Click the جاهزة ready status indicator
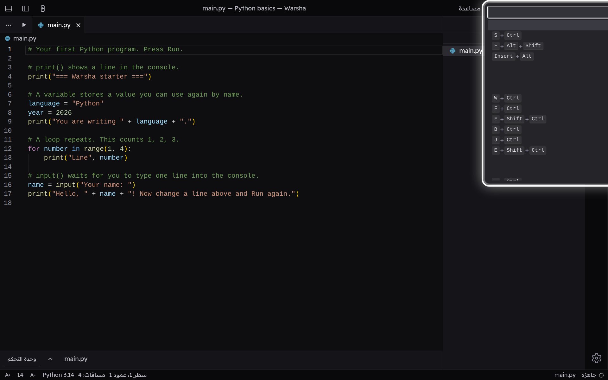The image size is (608, 380). 589,375
